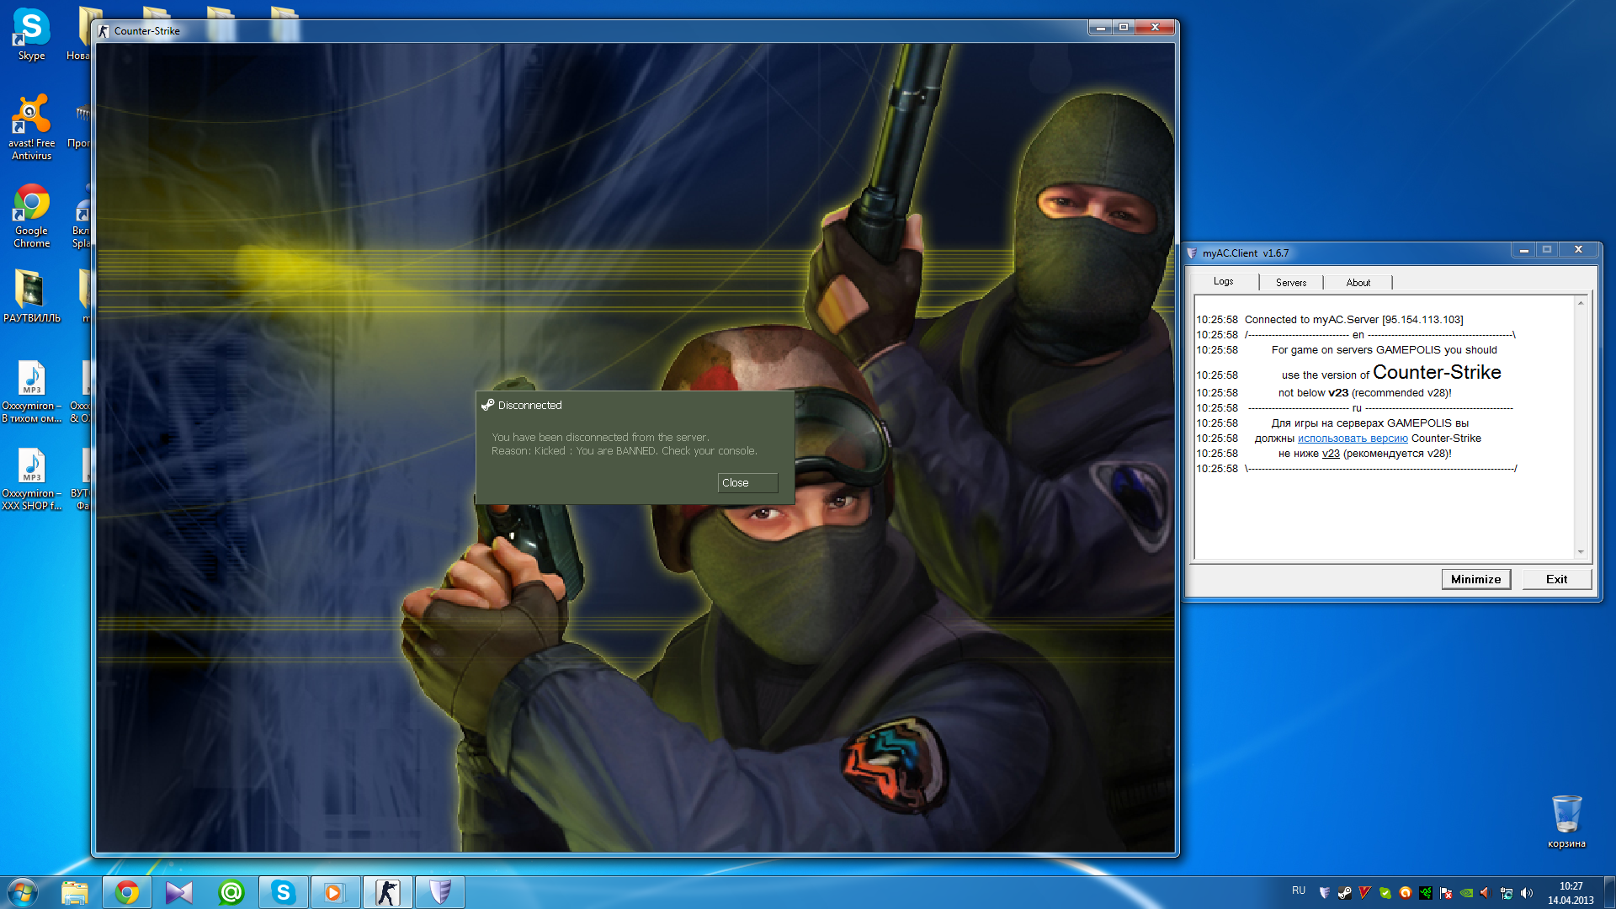
Task: Open the Counter-Strike taskbar icon
Action: click(x=387, y=892)
